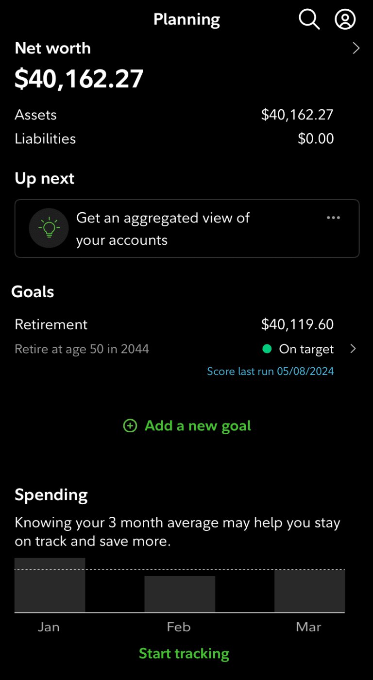This screenshot has height=680, width=373.
Task: Expand Net worth details chevron
Action: (356, 48)
